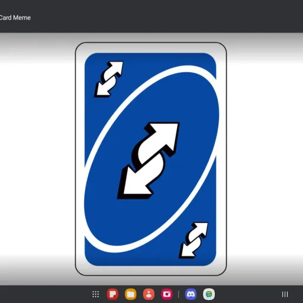Open the apps grid launcher
The image size is (303, 303).
96,294
